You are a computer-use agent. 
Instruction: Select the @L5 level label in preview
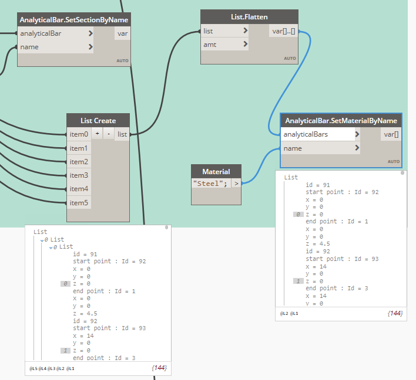point(34,368)
